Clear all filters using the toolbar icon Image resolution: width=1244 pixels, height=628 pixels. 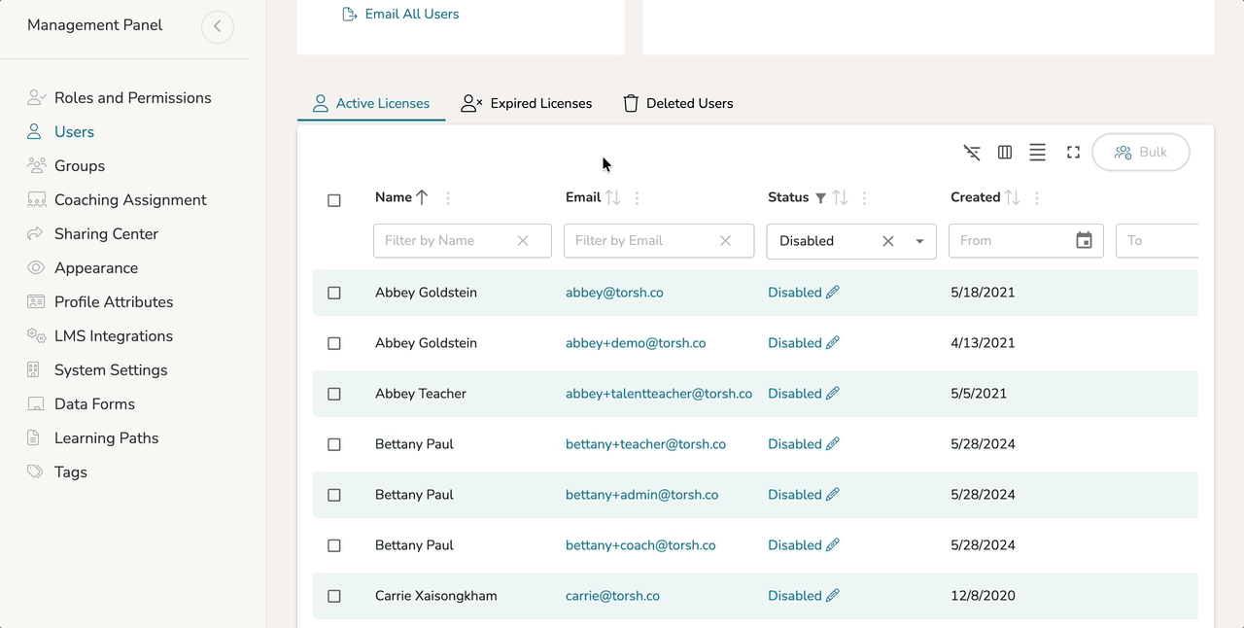[x=972, y=153]
